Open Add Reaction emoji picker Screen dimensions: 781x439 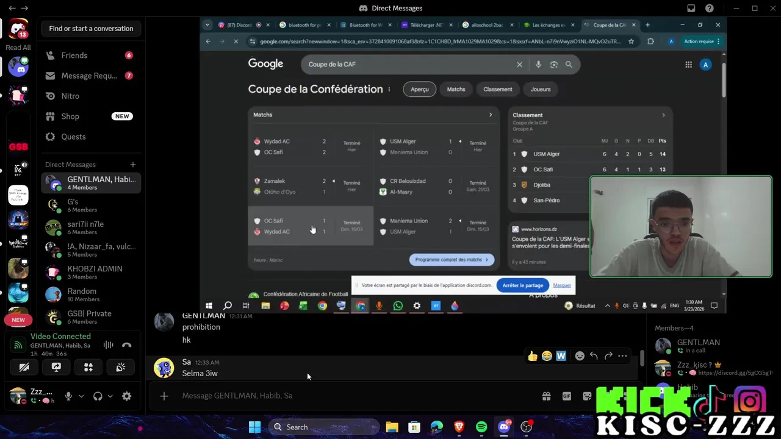(580, 356)
